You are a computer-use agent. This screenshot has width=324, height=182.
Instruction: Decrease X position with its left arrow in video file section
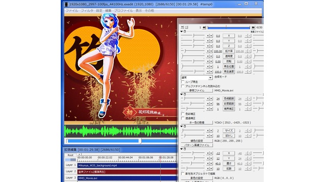[x=208, y=36]
